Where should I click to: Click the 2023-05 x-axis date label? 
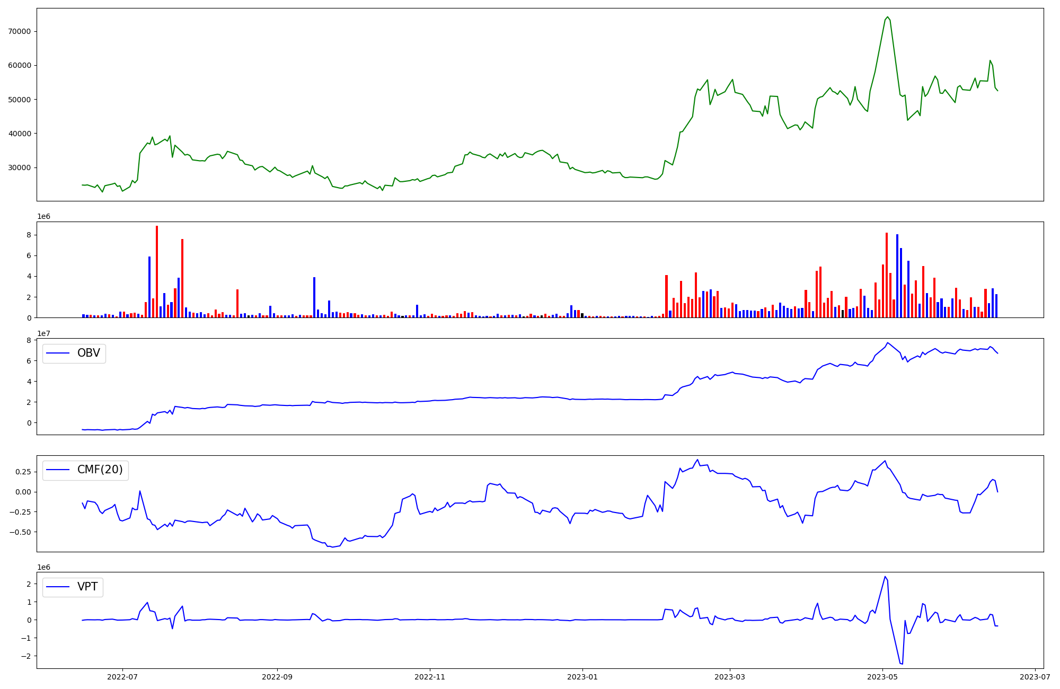882,676
